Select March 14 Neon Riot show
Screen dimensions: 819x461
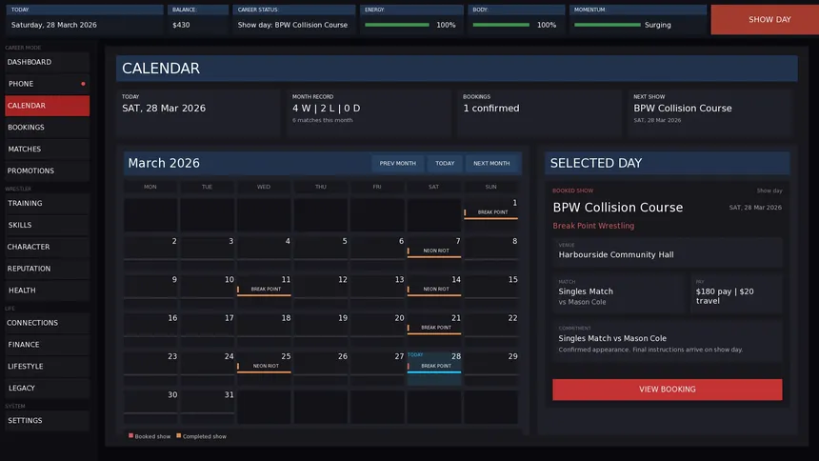pos(434,290)
